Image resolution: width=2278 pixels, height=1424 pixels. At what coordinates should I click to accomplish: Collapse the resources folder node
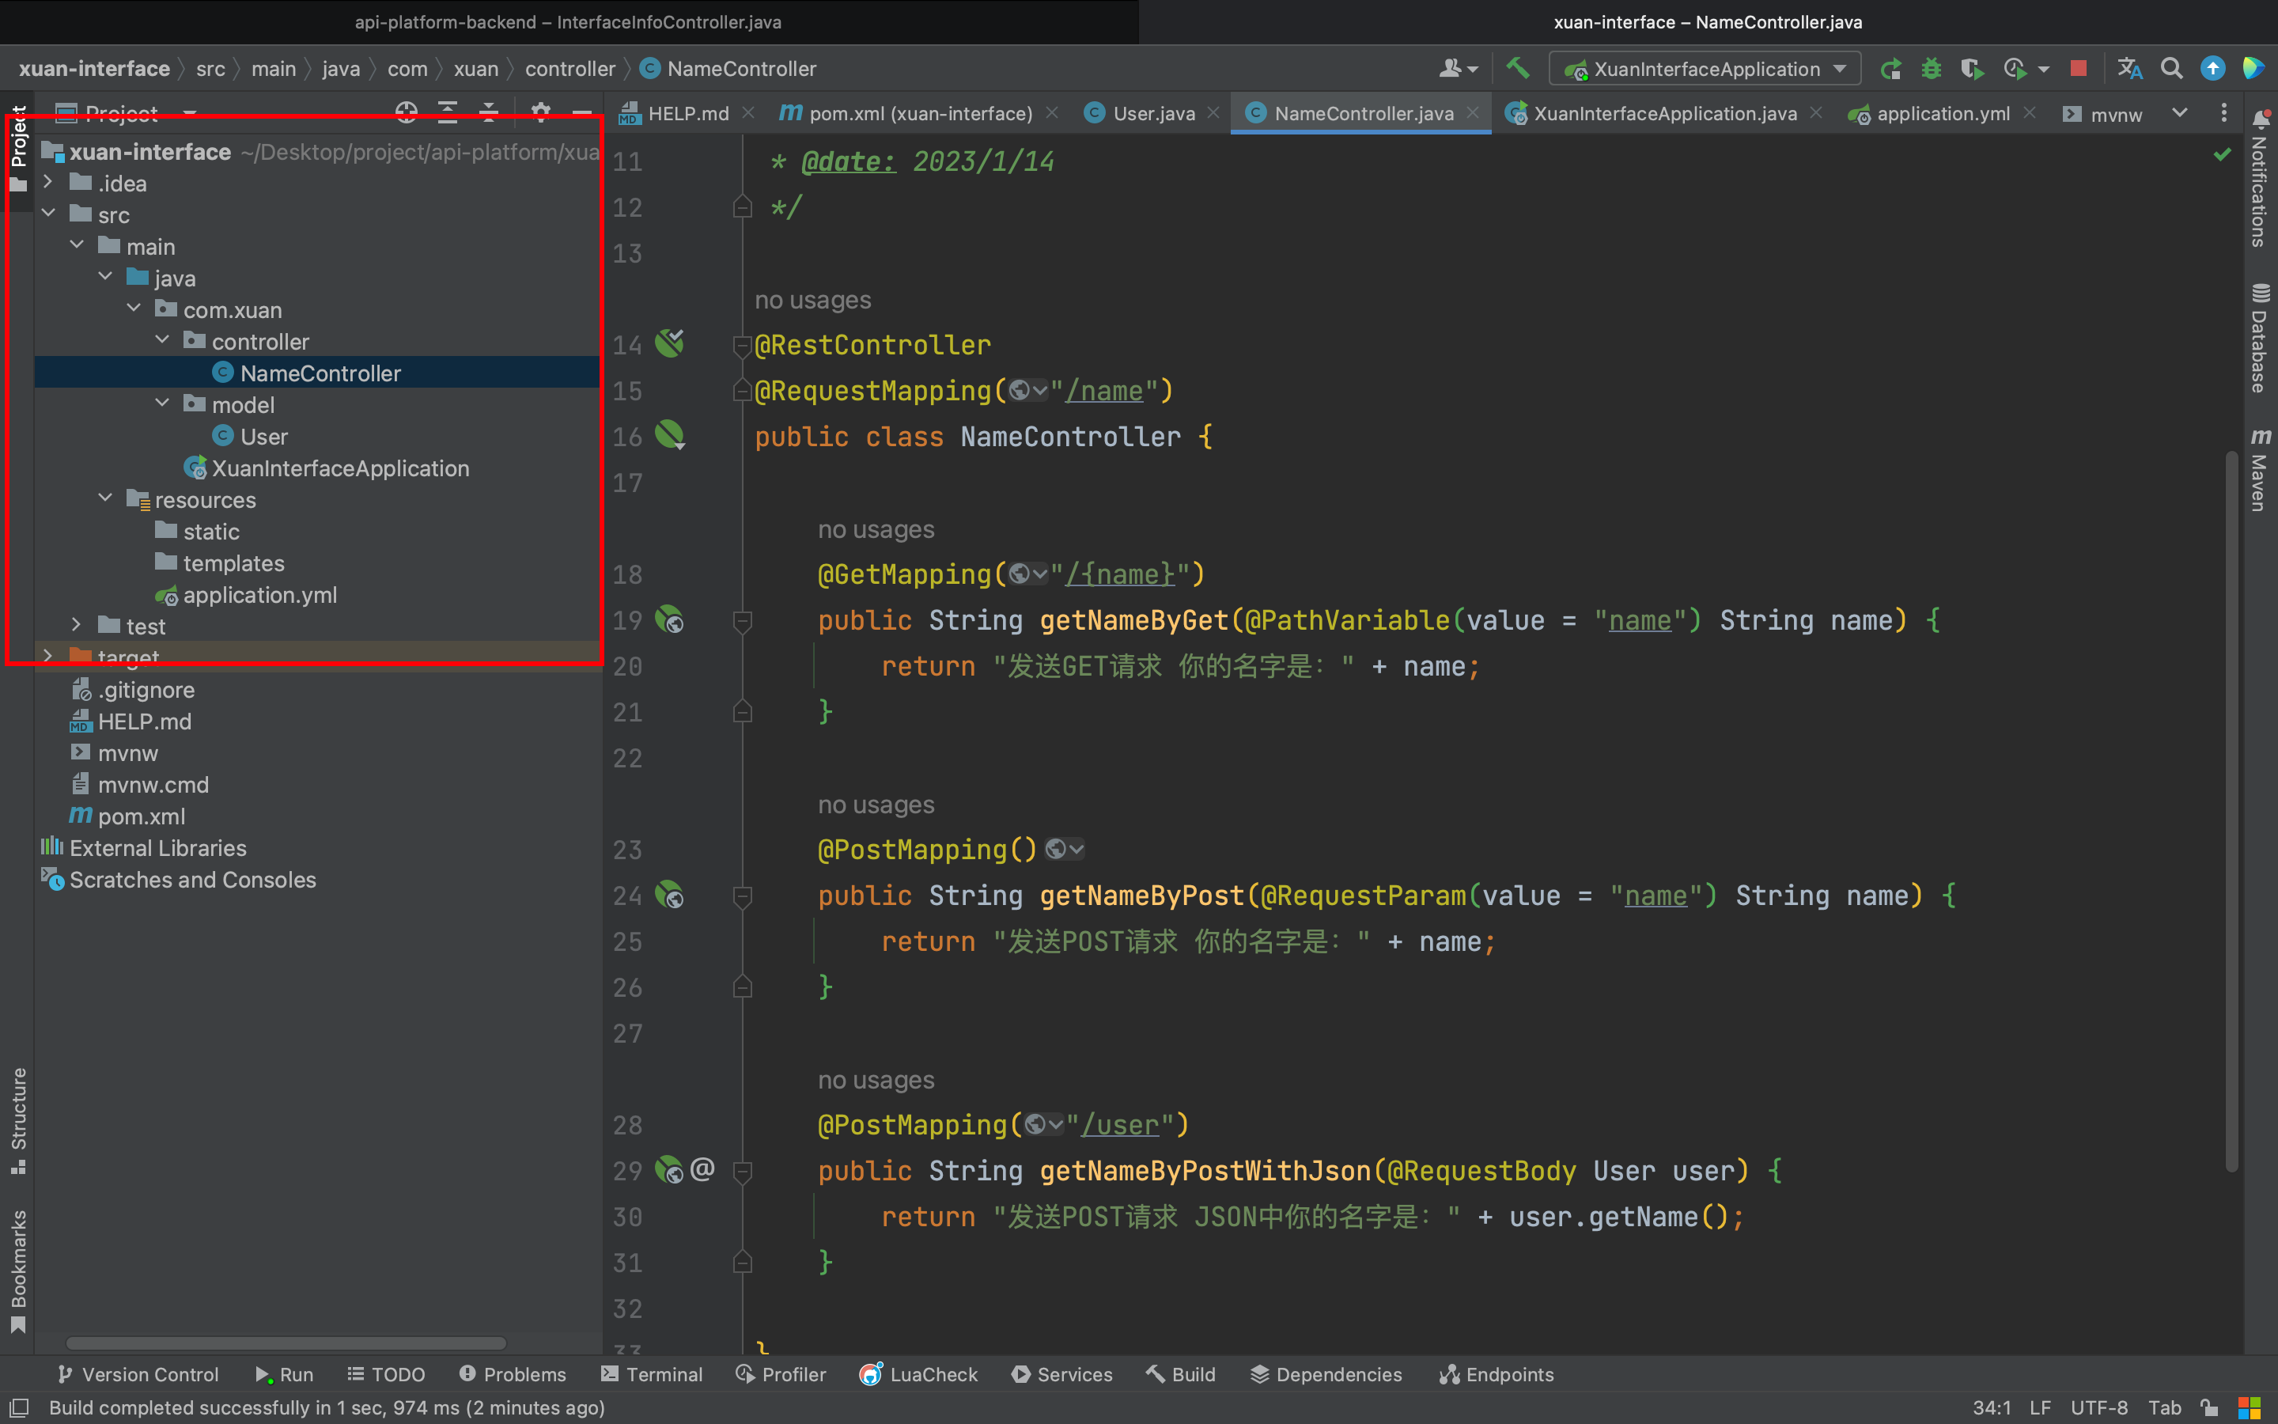coord(105,498)
